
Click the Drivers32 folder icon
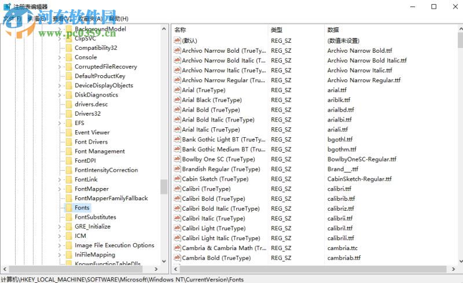(x=68, y=113)
